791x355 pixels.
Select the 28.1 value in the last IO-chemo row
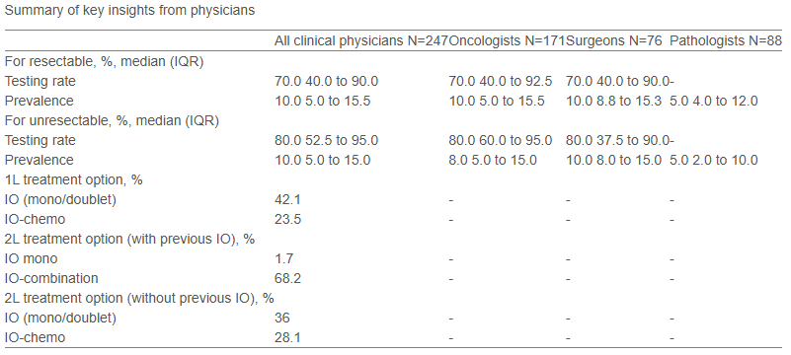pos(287,338)
